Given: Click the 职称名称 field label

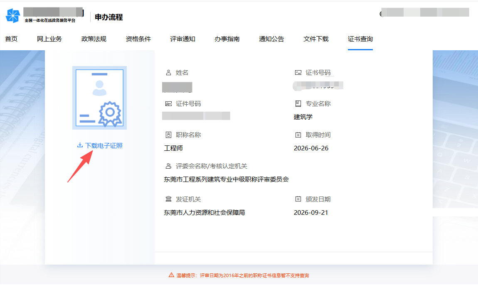Looking at the screenshot, I should (x=188, y=135).
